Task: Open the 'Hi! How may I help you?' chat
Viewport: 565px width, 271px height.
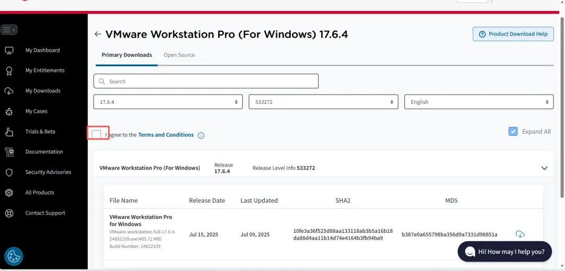Action: pos(504,252)
